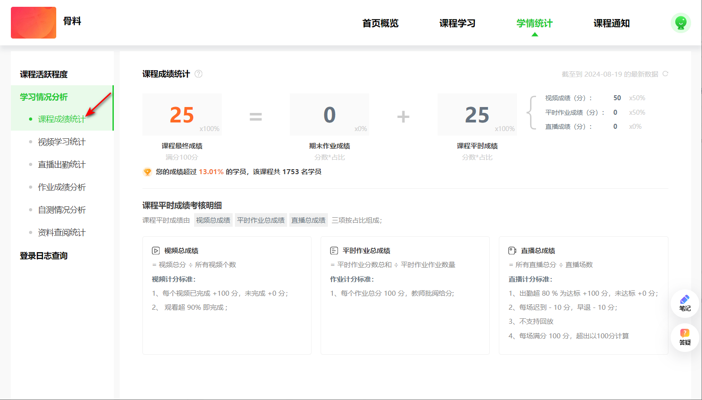The width and height of the screenshot is (702, 400).
Task: Expand 登录日志查询 sidebar section
Action: point(44,256)
